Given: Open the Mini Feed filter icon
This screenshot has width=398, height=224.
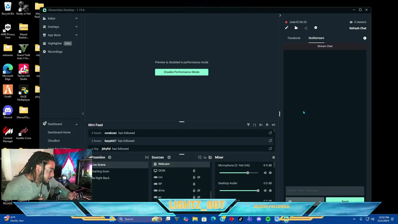Looking at the screenshot, I should click(248, 125).
